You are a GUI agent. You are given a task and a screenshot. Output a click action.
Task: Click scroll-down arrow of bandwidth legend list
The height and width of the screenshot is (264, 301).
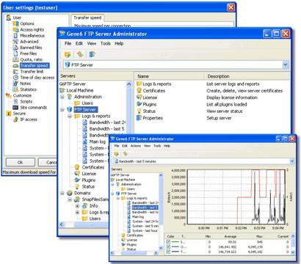click(x=292, y=252)
